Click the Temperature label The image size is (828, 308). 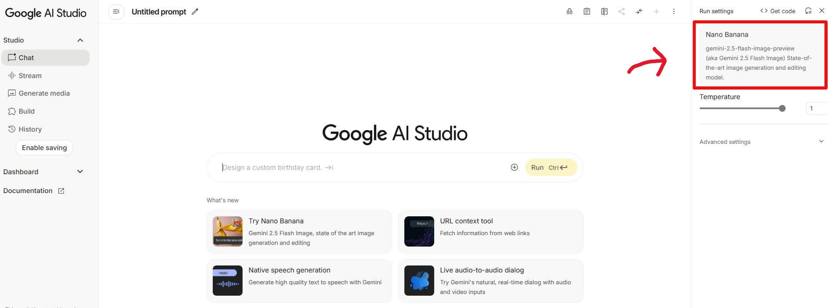tap(720, 97)
